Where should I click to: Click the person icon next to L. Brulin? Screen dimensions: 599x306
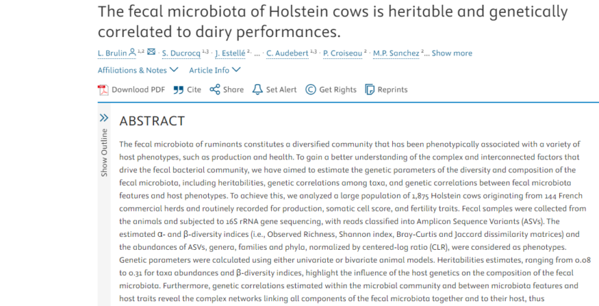133,52
